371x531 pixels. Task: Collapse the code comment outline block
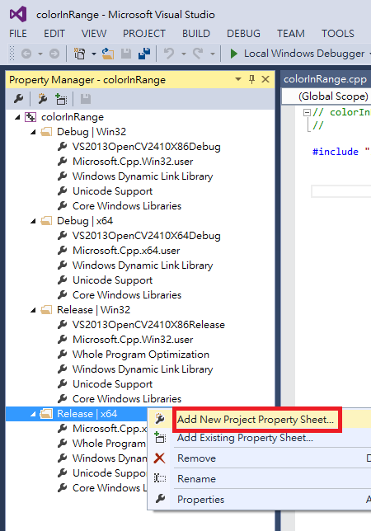pos(307,112)
